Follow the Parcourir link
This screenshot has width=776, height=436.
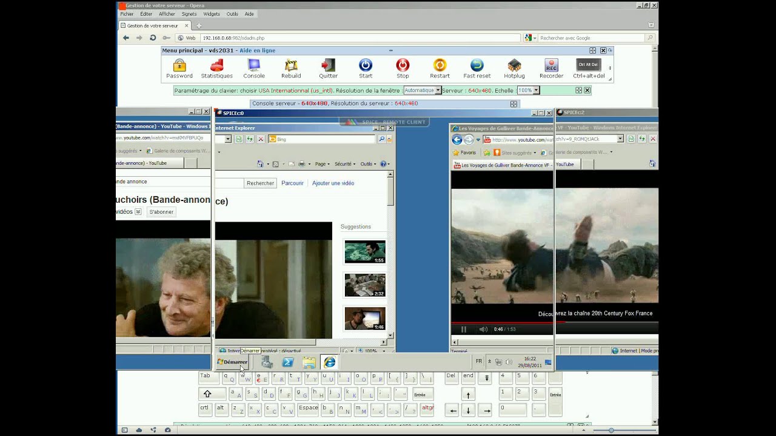point(292,183)
